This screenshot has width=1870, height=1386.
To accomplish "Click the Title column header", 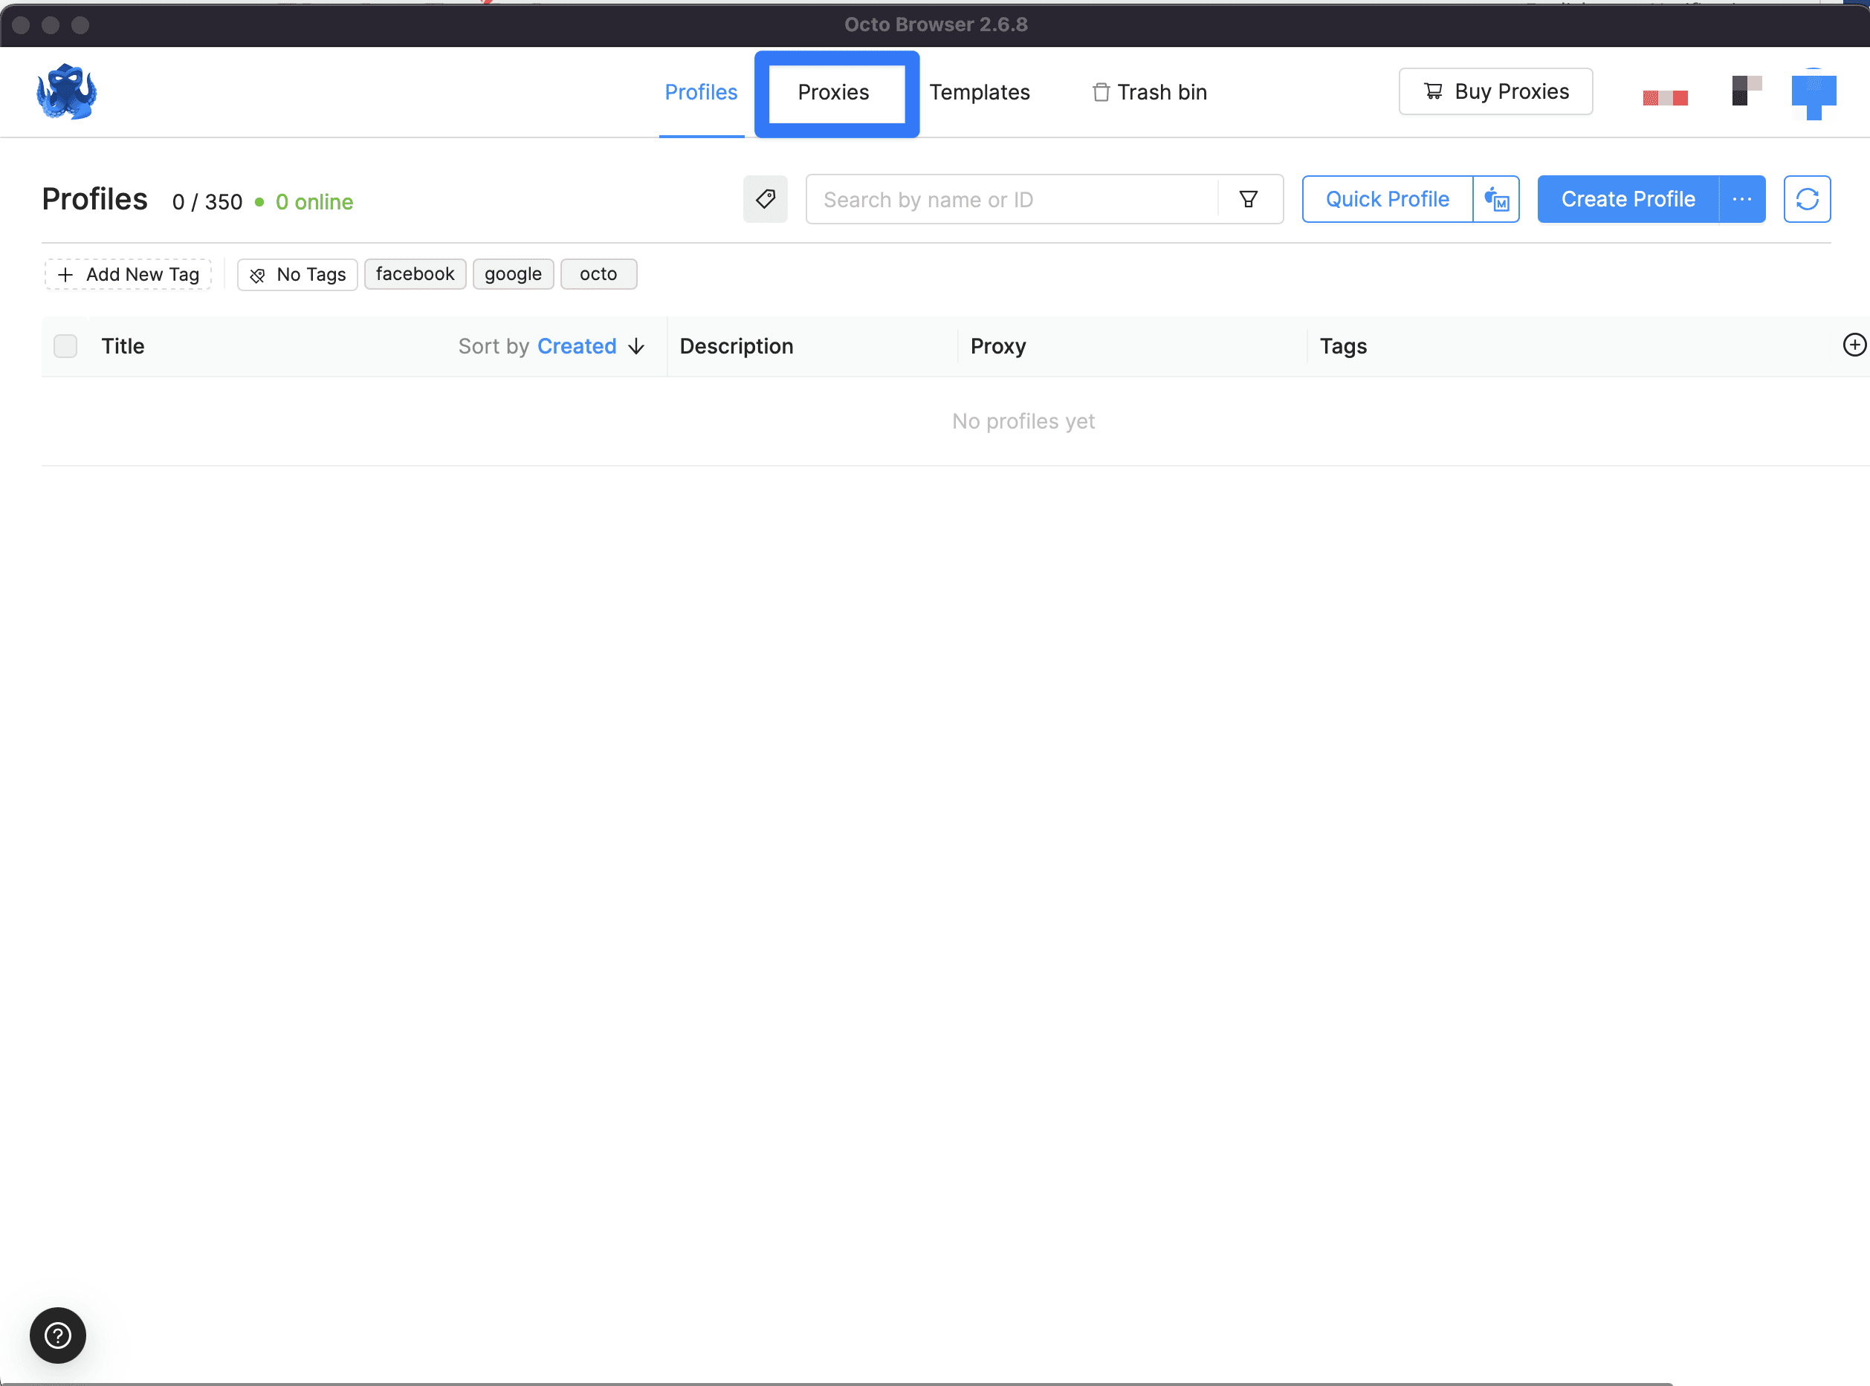I will coord(123,345).
